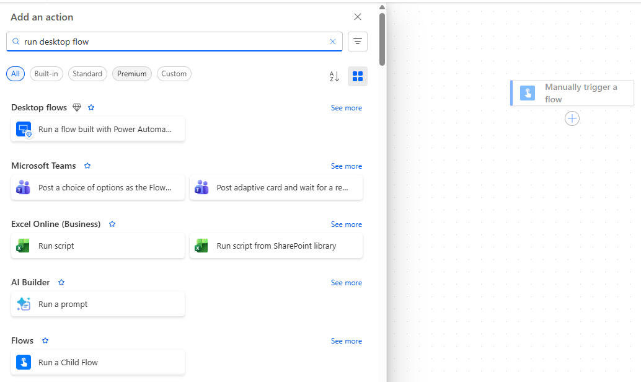Click the premium diamond icon by Desktop flows
641x382 pixels.
[77, 107]
